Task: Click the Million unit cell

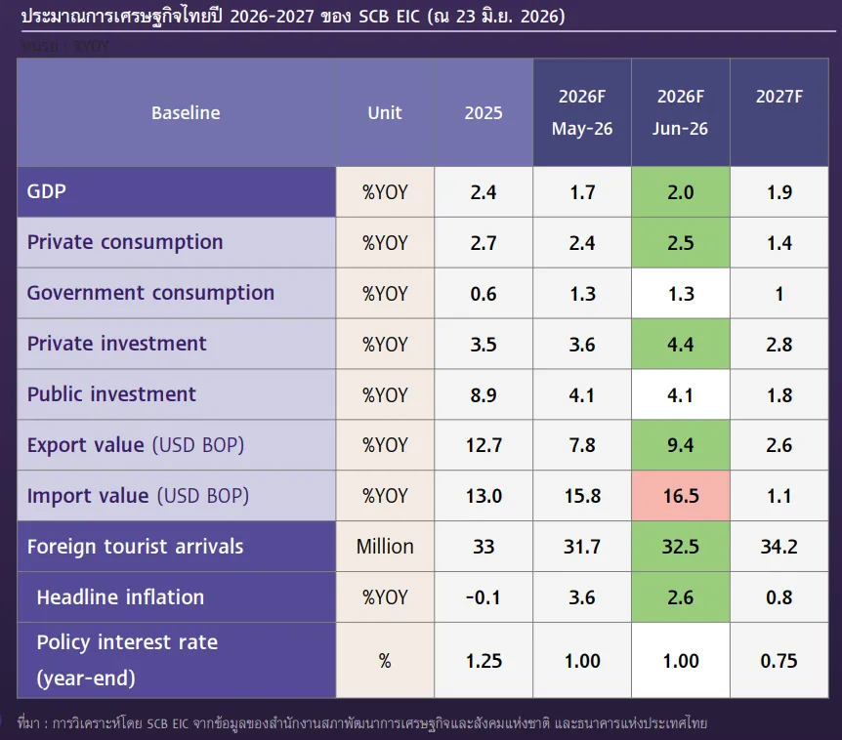Action: coord(385,547)
